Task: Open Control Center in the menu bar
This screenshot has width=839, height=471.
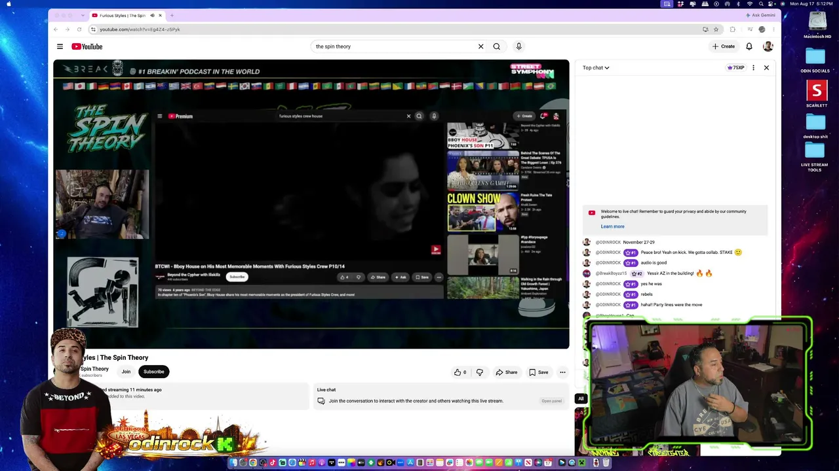Action: click(x=771, y=4)
